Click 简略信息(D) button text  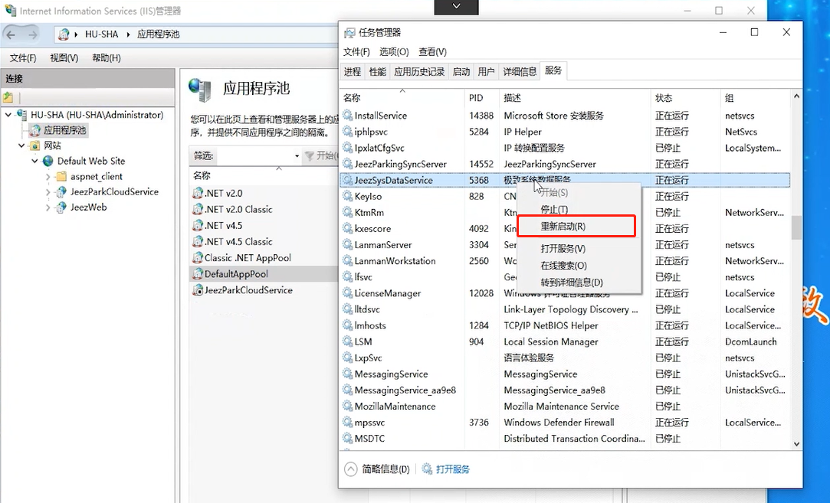[386, 469]
